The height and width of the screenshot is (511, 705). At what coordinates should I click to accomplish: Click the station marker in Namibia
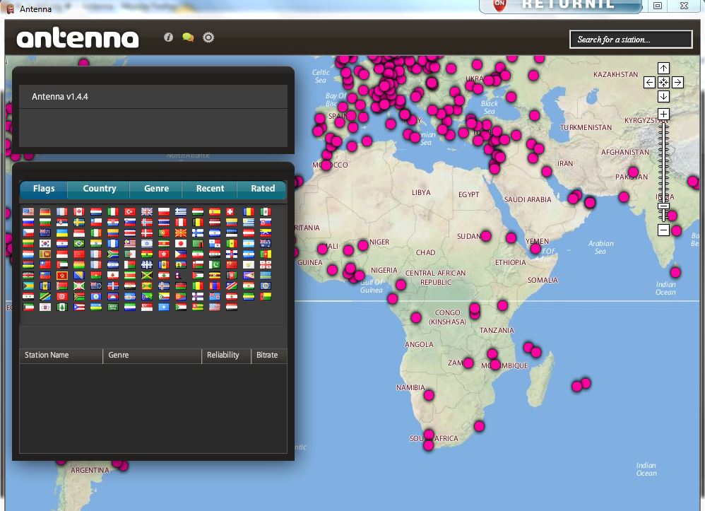click(x=429, y=395)
